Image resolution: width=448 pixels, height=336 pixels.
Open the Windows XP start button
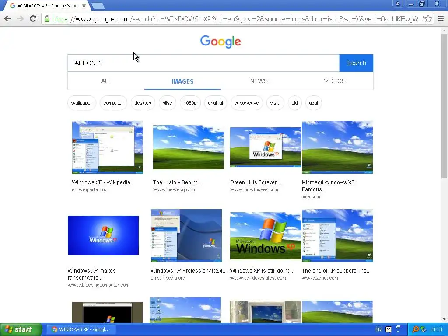tap(21, 330)
